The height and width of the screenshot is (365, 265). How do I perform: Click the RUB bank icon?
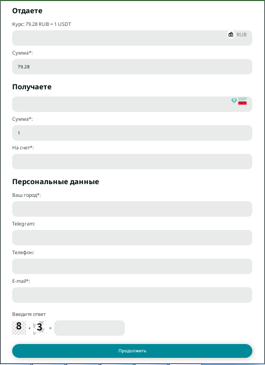coord(231,34)
